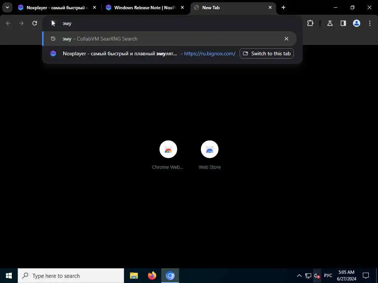
Task: Open the profile avatar menu
Action: coord(357,23)
